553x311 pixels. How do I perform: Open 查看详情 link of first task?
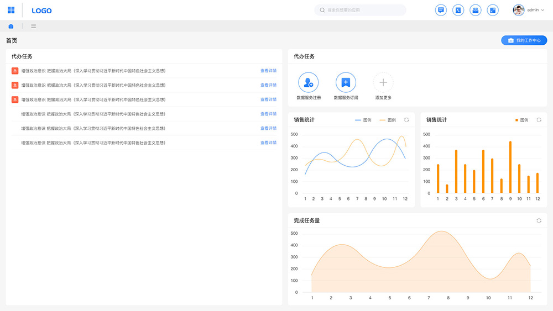pyautogui.click(x=268, y=71)
